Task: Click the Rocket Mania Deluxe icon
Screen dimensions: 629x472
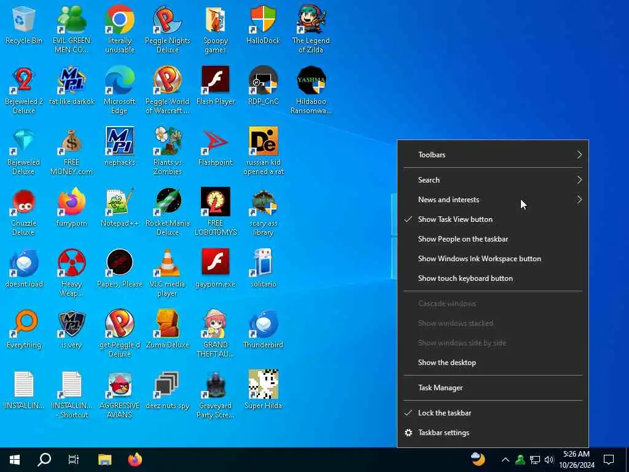Action: [167, 202]
